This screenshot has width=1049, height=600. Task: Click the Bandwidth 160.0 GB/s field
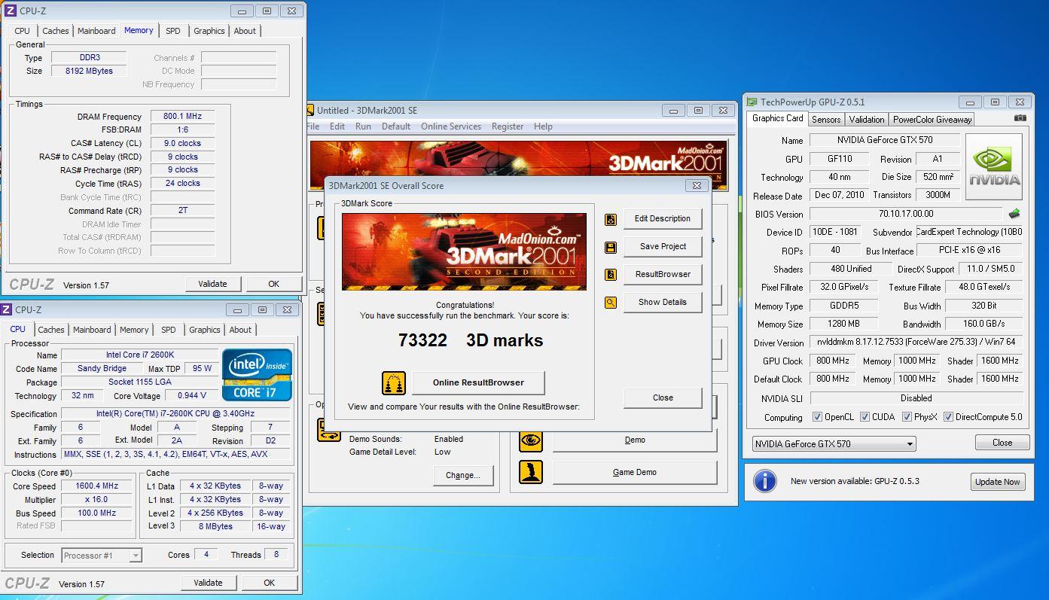[983, 324]
